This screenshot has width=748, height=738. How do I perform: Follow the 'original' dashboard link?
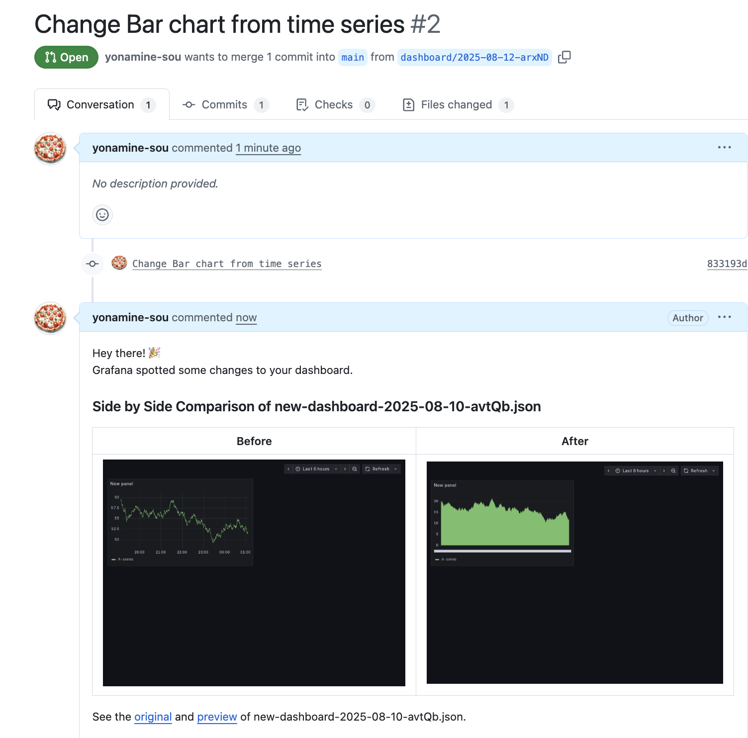pyautogui.click(x=153, y=717)
